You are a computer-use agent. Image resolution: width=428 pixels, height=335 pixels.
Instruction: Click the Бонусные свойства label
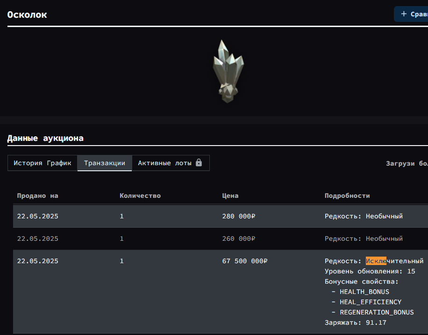pyautogui.click(x=361, y=281)
